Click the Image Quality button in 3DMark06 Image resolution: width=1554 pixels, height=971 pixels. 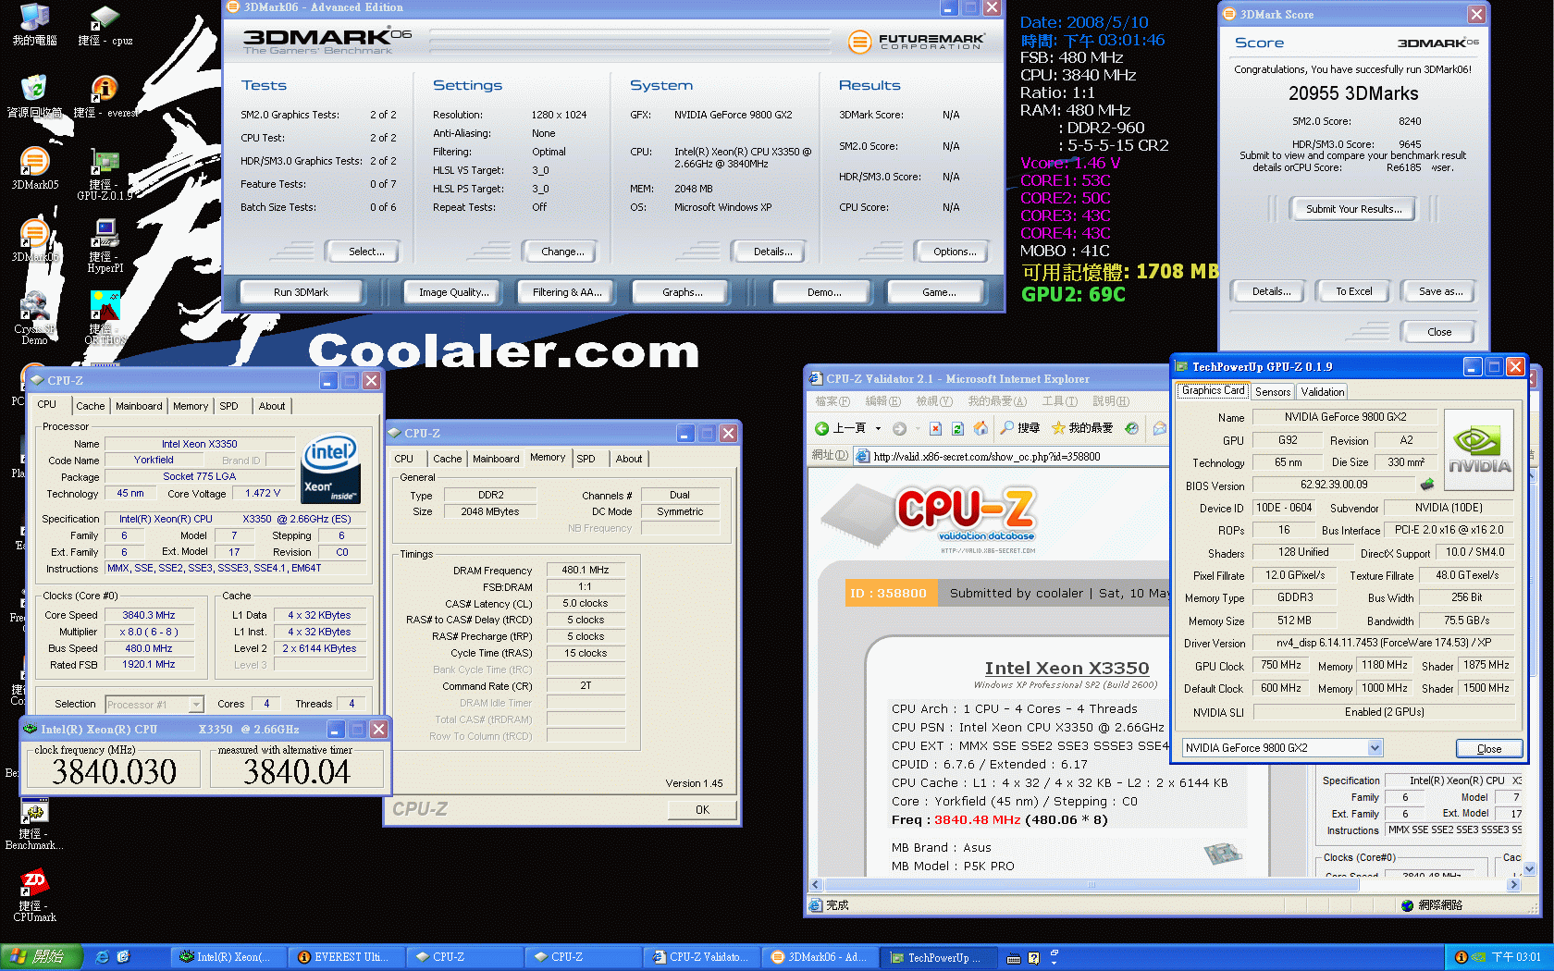coord(453,292)
